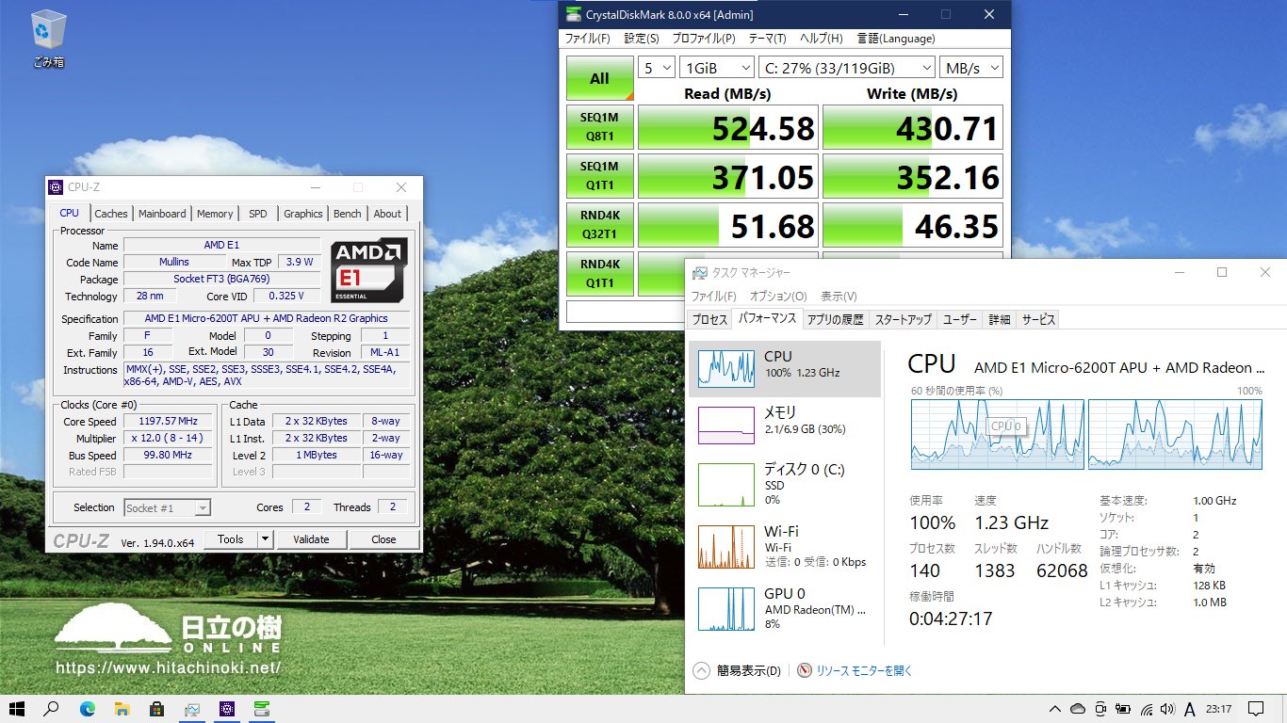Select Disk 0 (C:) performance item
This screenshot has width=1287, height=723.
pyautogui.click(x=784, y=484)
